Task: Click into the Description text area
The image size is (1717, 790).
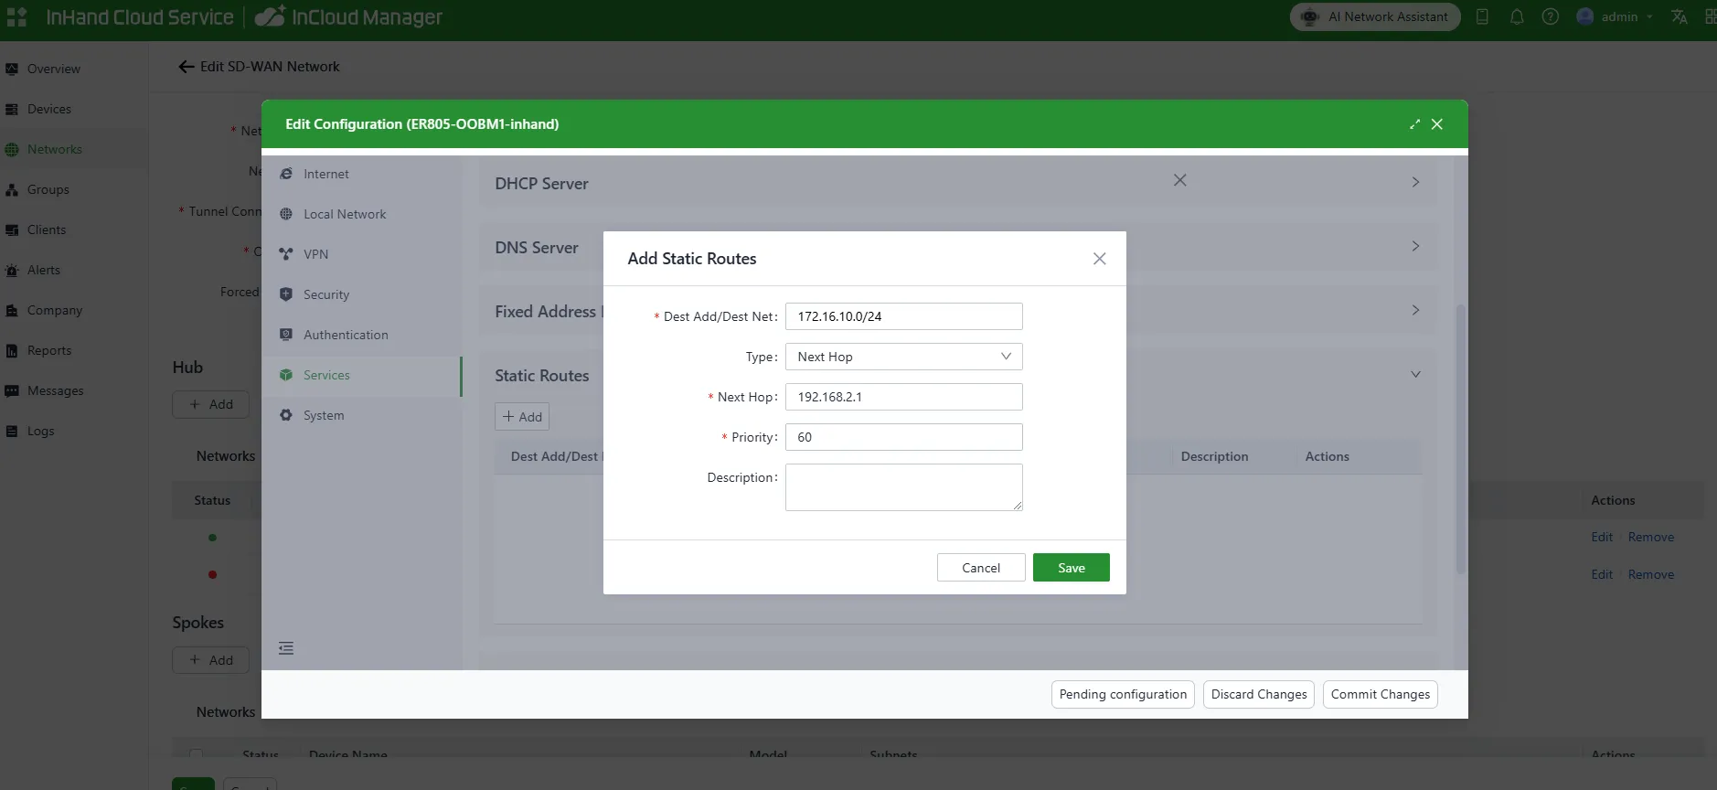Action: [903, 487]
